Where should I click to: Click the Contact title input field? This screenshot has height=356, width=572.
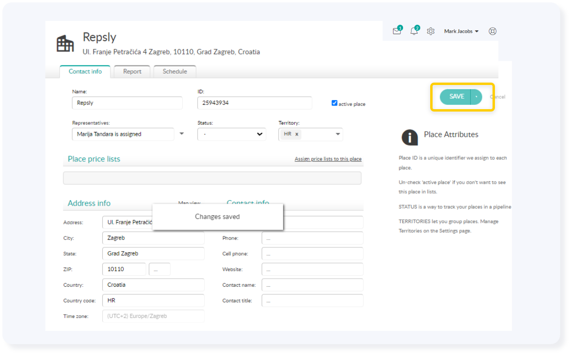click(x=312, y=301)
